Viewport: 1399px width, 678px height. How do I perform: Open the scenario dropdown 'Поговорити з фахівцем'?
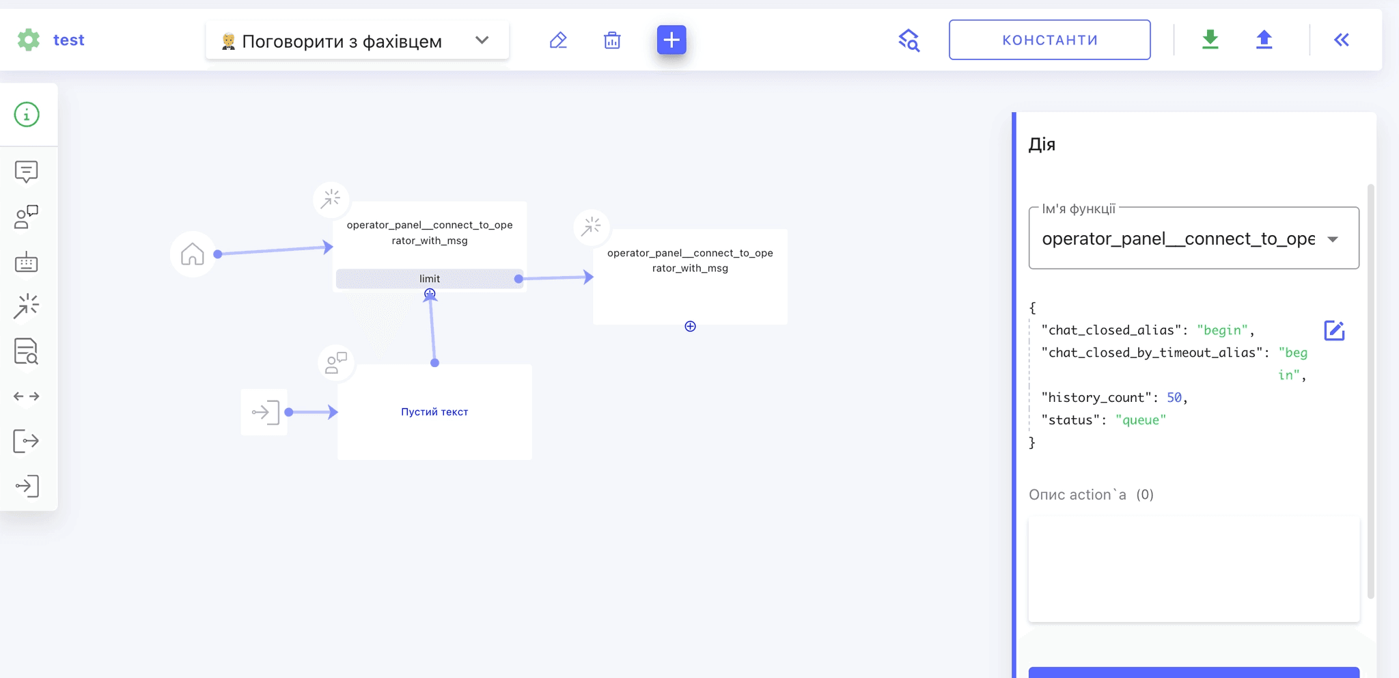coord(357,40)
